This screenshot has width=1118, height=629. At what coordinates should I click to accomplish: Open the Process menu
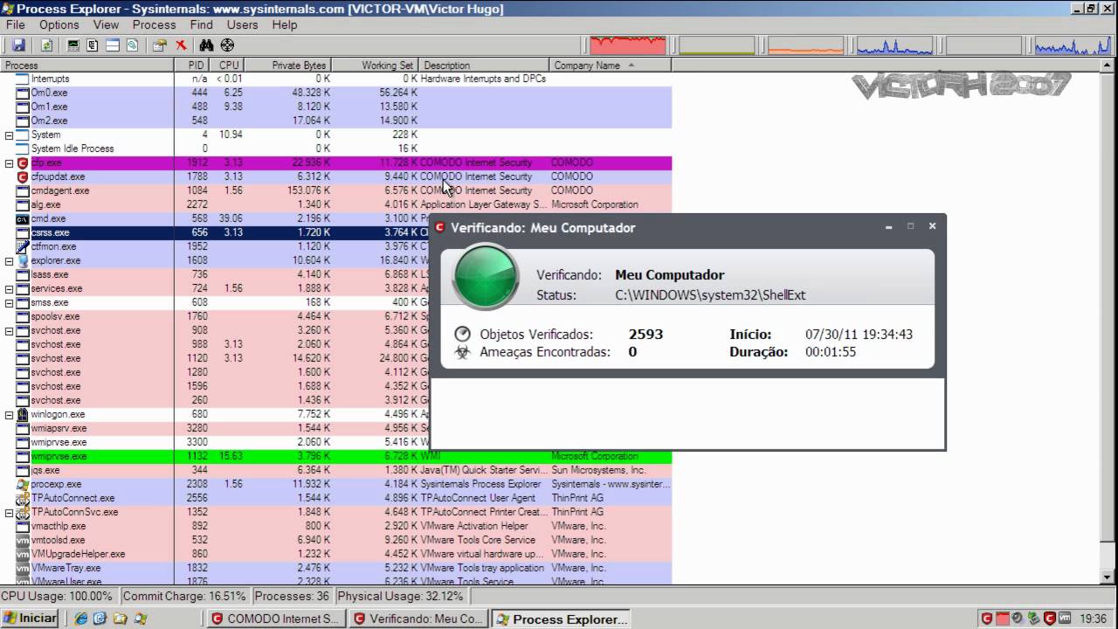click(155, 24)
